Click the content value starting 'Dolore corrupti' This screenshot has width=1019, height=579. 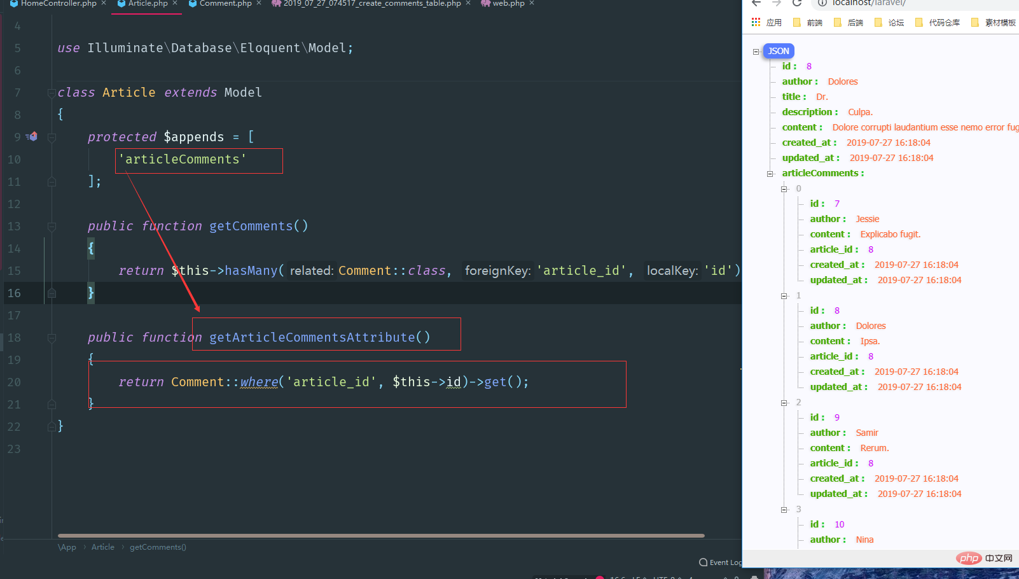click(925, 127)
